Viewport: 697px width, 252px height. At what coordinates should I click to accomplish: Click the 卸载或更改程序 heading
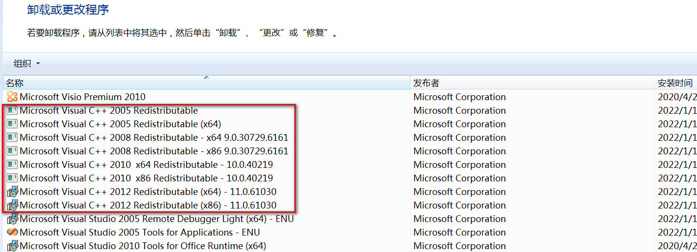coord(68,9)
